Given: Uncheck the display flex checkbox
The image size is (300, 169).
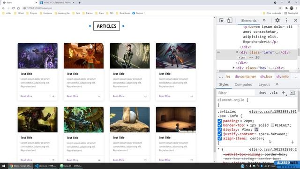Looking at the screenshot, I should [219, 130].
